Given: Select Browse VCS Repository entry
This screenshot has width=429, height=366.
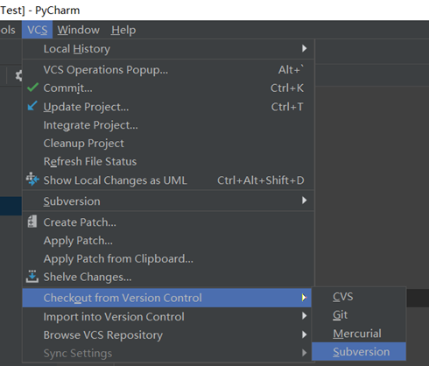Looking at the screenshot, I should pos(167,335).
